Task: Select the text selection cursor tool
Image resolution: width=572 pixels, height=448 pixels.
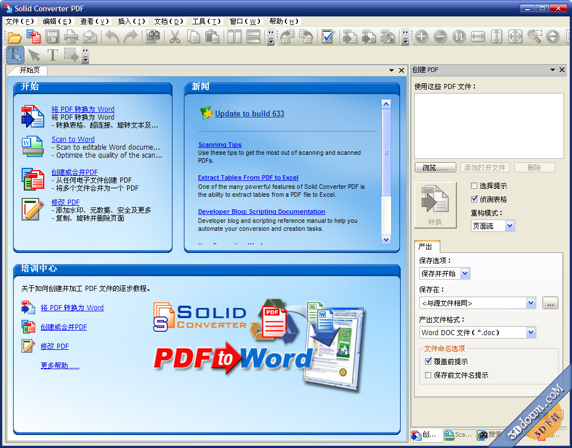Action: click(15, 55)
